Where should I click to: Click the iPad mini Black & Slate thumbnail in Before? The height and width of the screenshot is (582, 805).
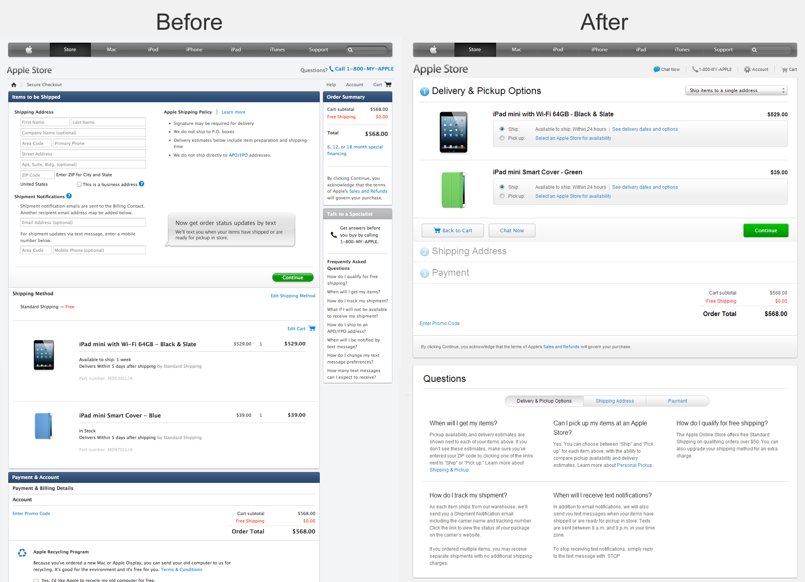44,355
